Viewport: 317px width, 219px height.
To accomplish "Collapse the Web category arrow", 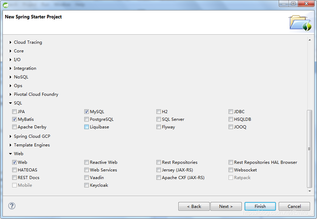I will pos(10,154).
